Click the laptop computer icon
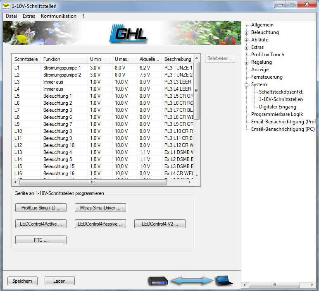The height and width of the screenshot is (291, 319). 224,281
